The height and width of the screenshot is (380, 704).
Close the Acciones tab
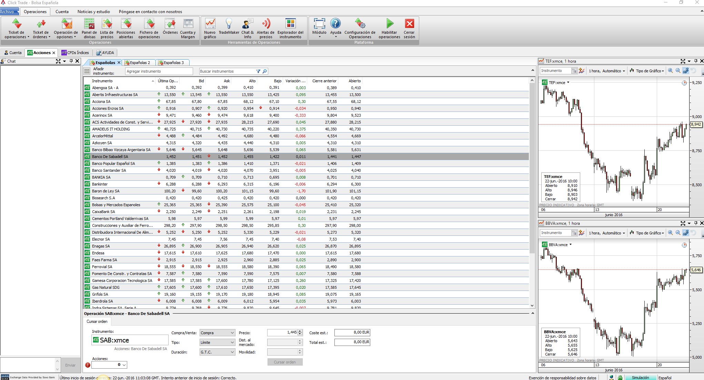tap(54, 53)
